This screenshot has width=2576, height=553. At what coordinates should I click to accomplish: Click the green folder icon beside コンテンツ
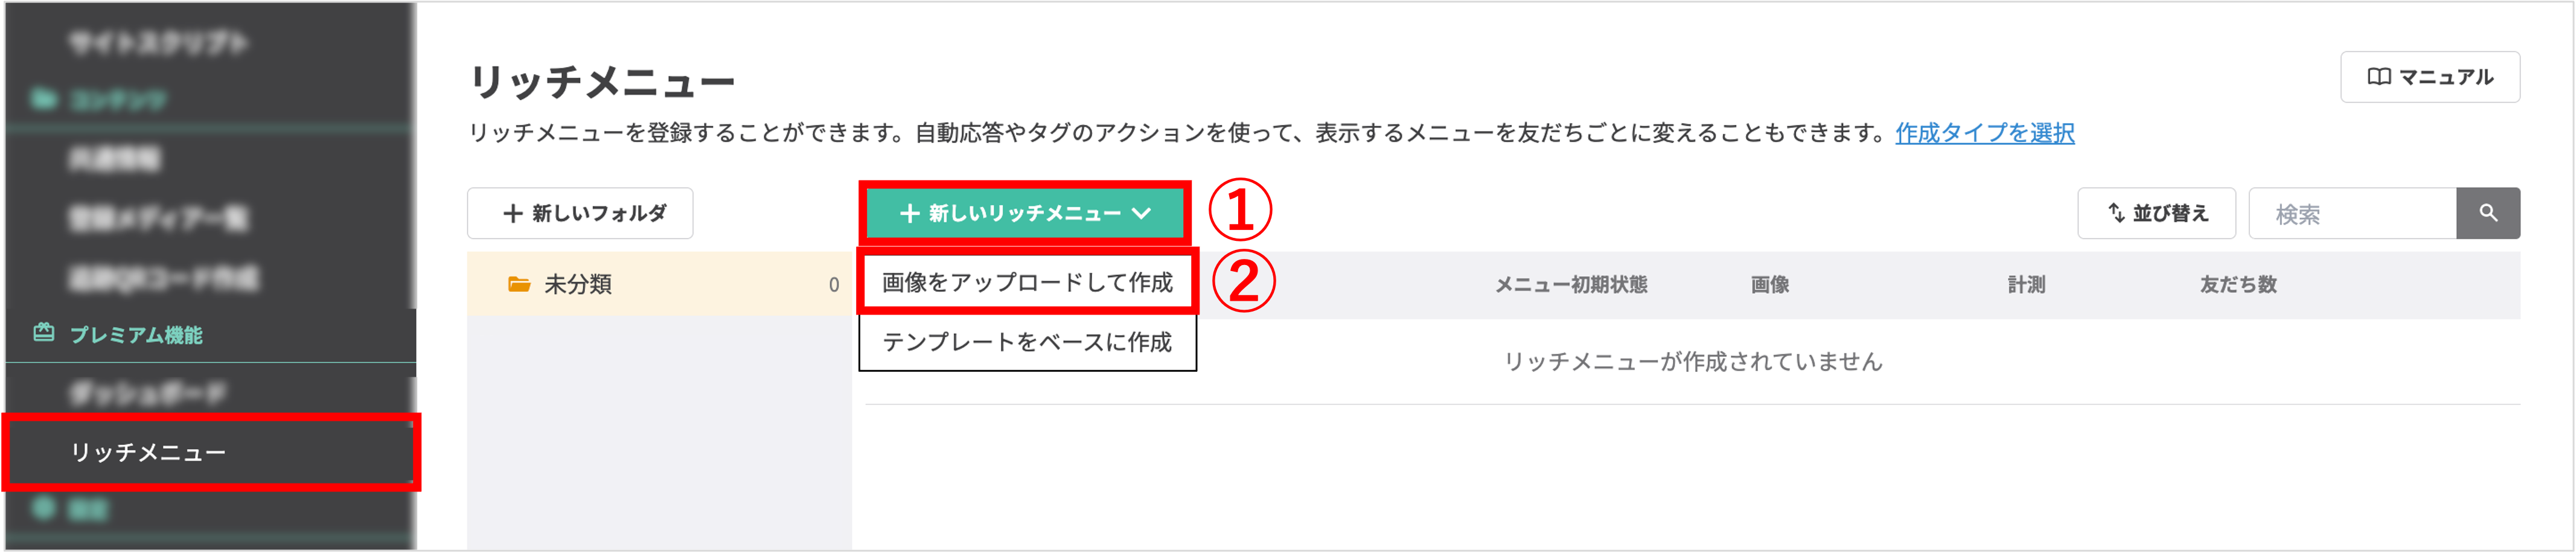(x=43, y=99)
